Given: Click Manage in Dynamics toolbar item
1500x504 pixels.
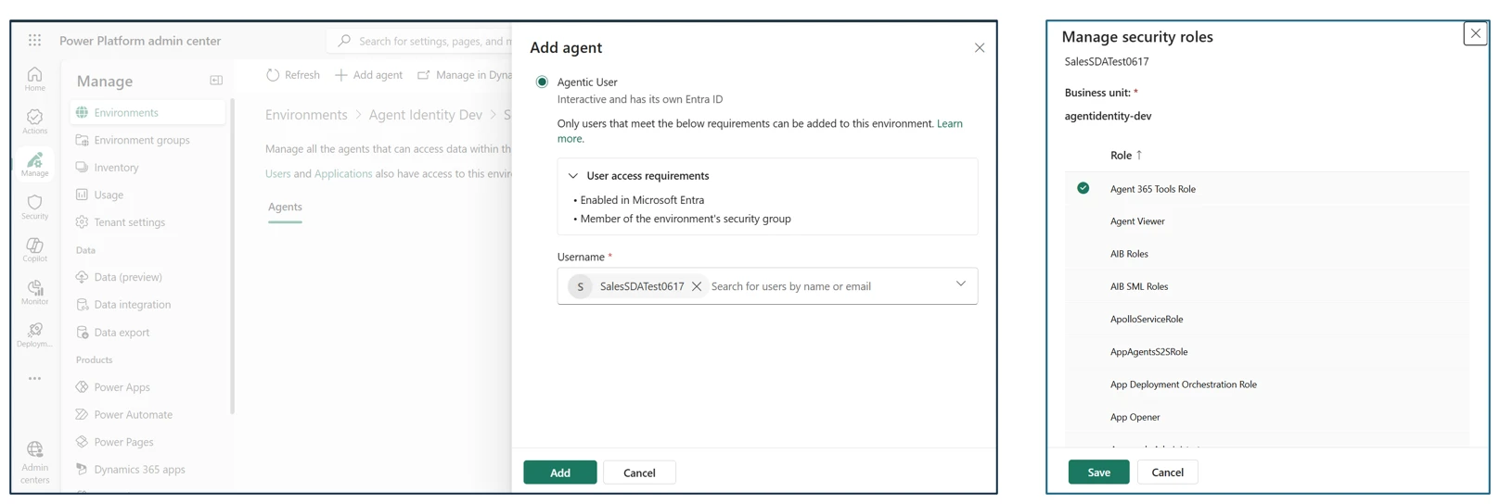Looking at the screenshot, I should pos(464,75).
